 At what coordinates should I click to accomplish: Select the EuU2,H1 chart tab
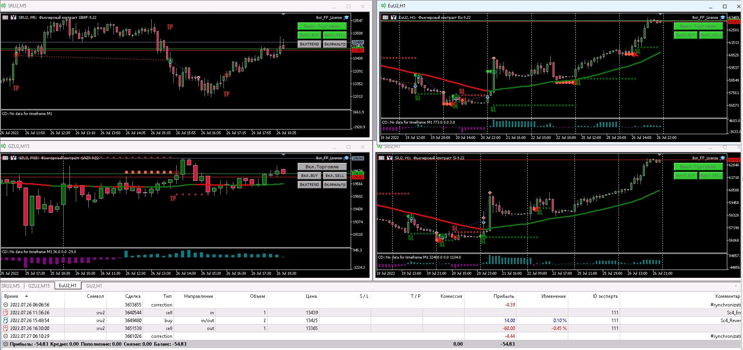pos(68,286)
